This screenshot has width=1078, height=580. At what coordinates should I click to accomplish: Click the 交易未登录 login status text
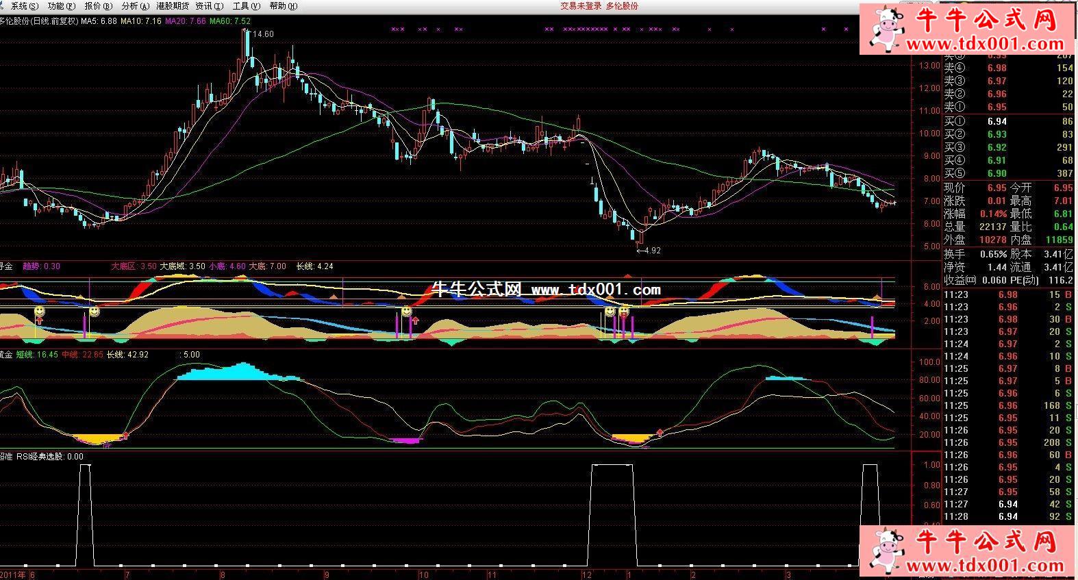click(x=580, y=5)
